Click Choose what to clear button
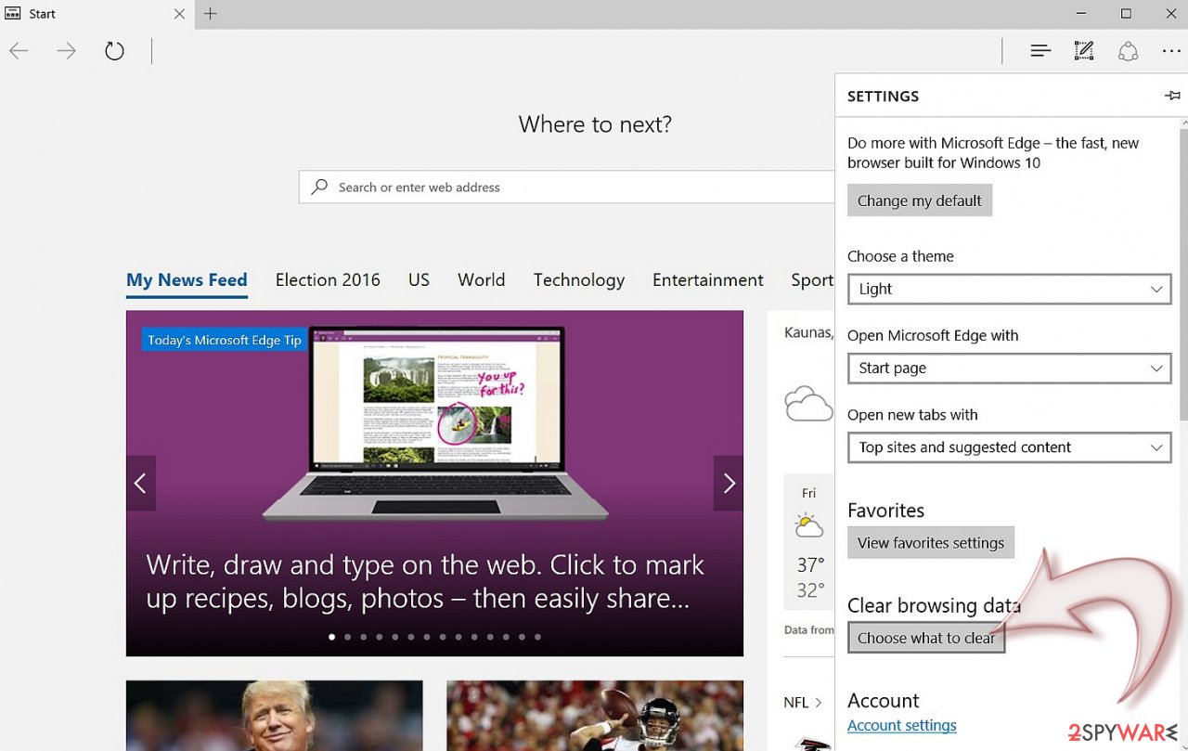This screenshot has width=1188, height=751. [926, 638]
